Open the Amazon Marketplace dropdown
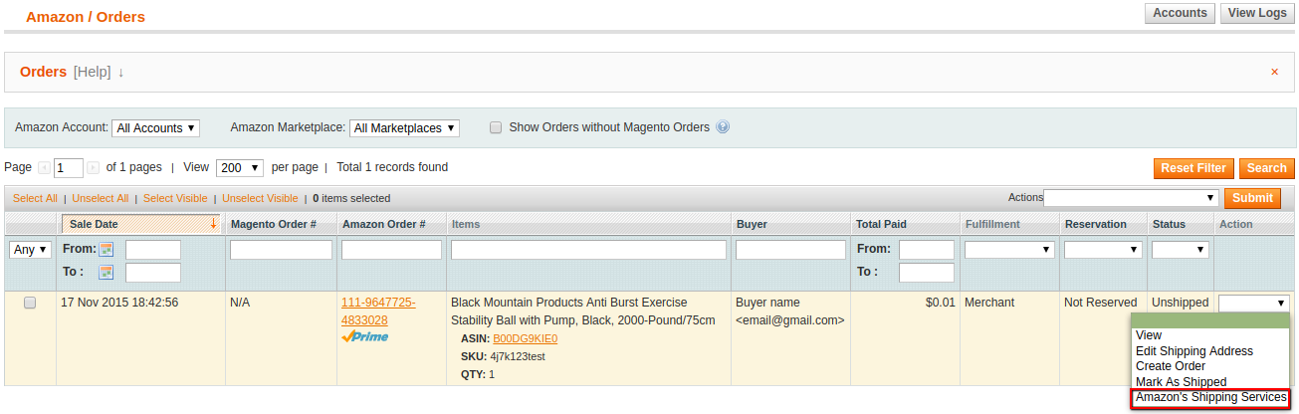1299x414 pixels. [404, 128]
